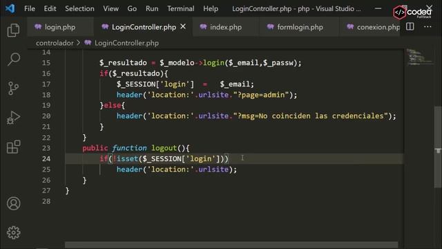Open the Source Control view icon

13,88
